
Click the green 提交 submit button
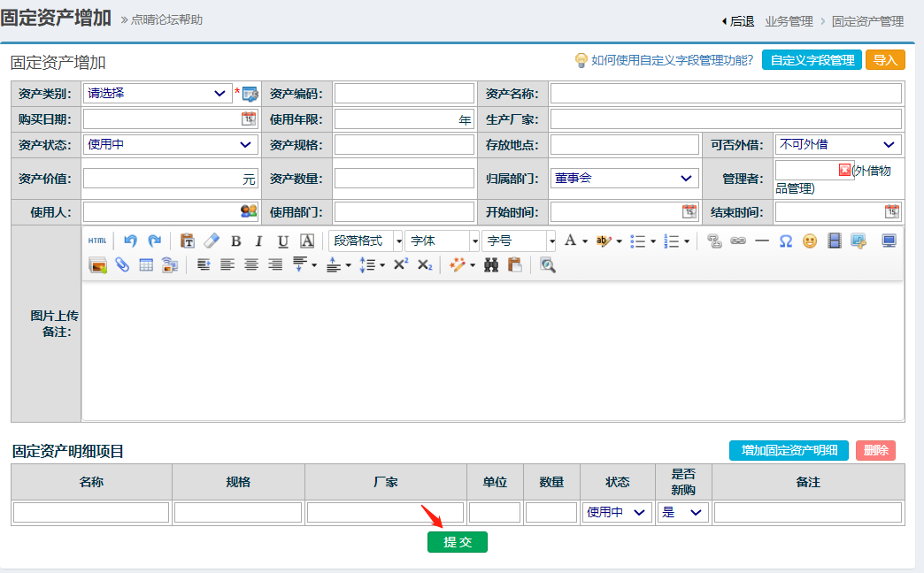coord(457,542)
